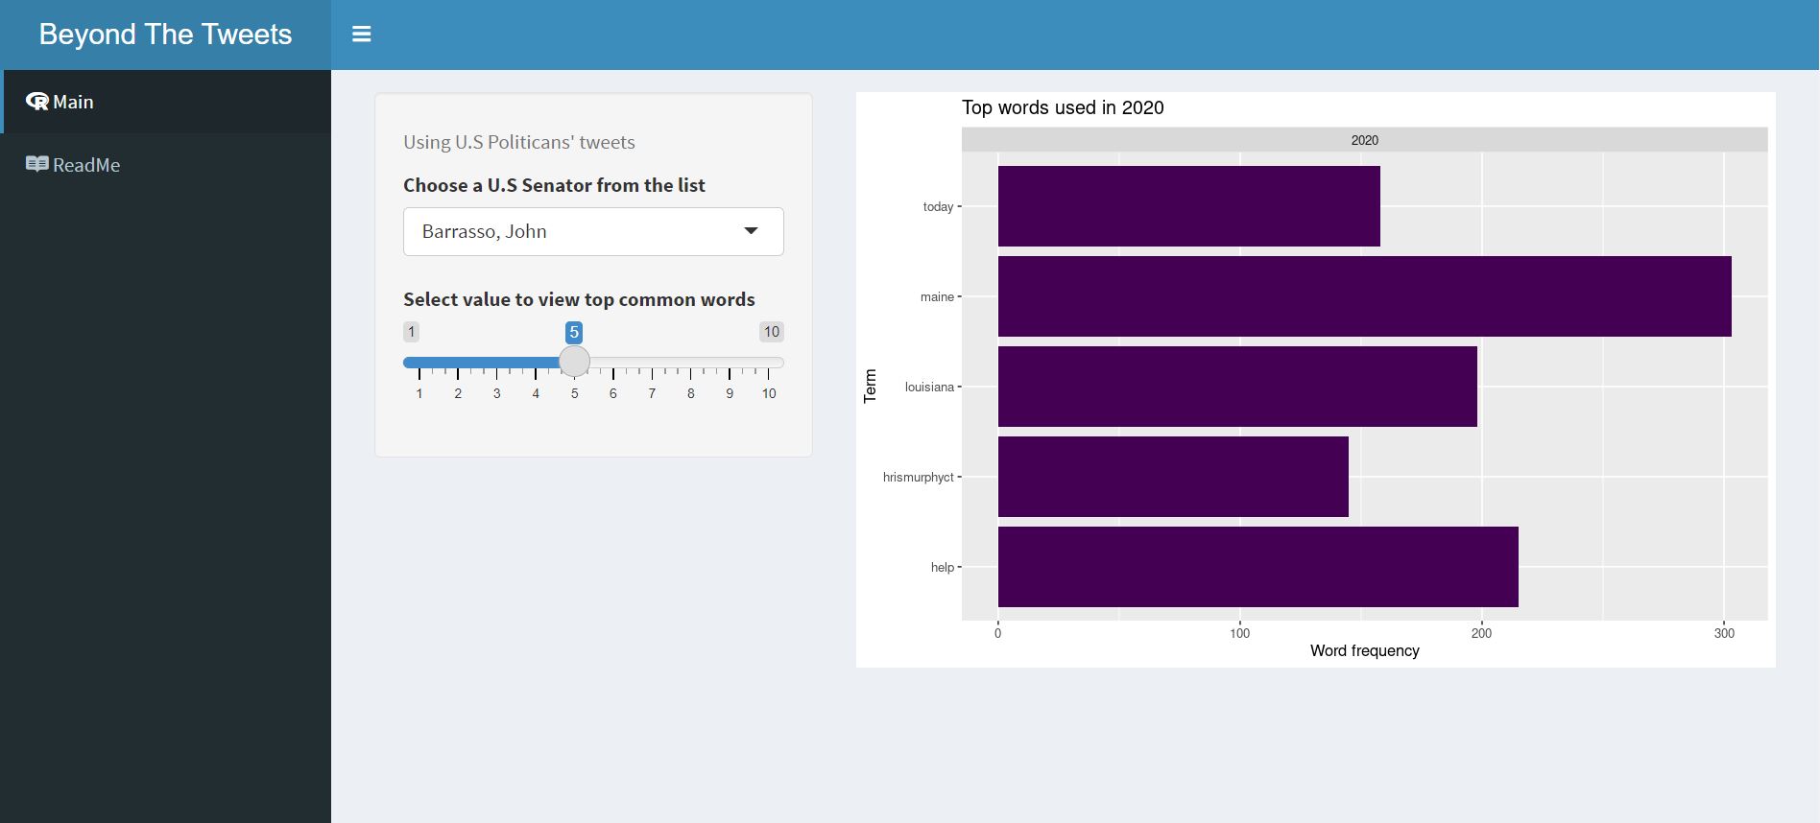Click the today bar in the chart

[1188, 206]
